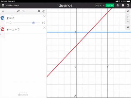Screen dimensions: 131x98
Task: Click the empty third expression row
Action: pyautogui.click(x=23, y=36)
